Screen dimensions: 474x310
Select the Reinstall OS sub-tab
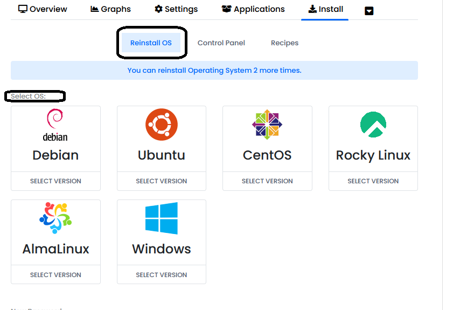tap(151, 43)
